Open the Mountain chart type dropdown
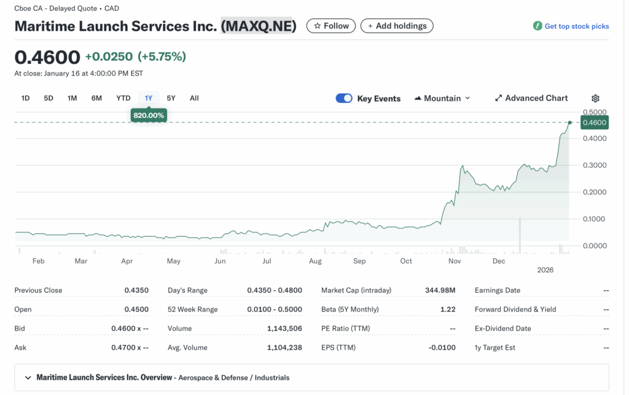This screenshot has width=629, height=395. 442,98
